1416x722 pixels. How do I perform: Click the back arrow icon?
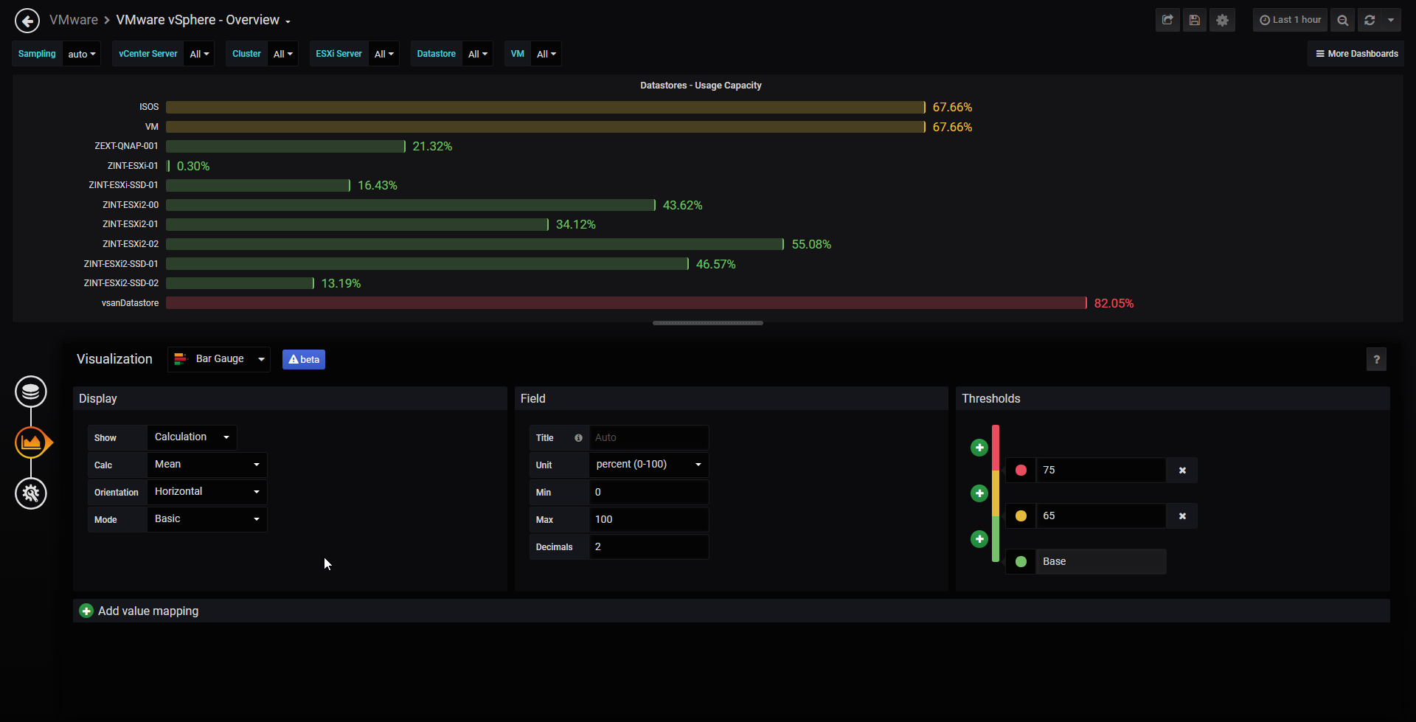tap(27, 21)
